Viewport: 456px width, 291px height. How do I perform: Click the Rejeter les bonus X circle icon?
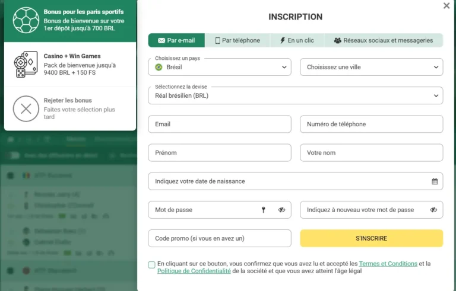click(26, 109)
